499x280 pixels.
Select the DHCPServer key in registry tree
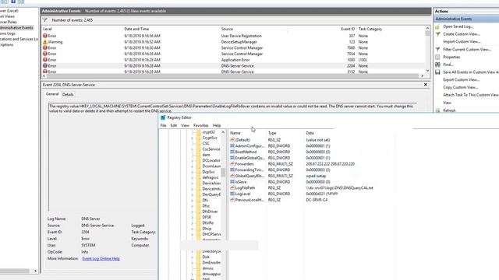[x=211, y=234]
